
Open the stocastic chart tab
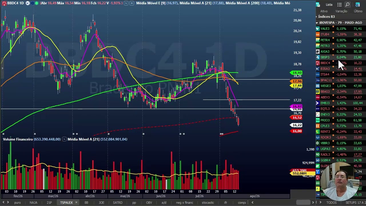pyautogui.click(x=208, y=203)
